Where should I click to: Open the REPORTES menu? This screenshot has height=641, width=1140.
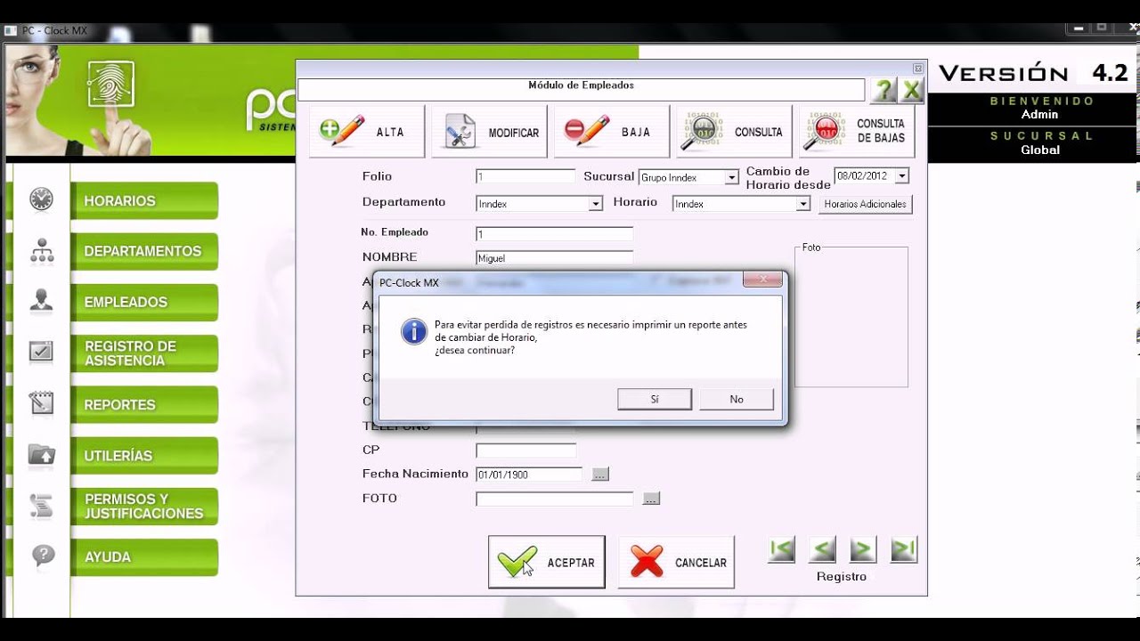pyautogui.click(x=144, y=405)
